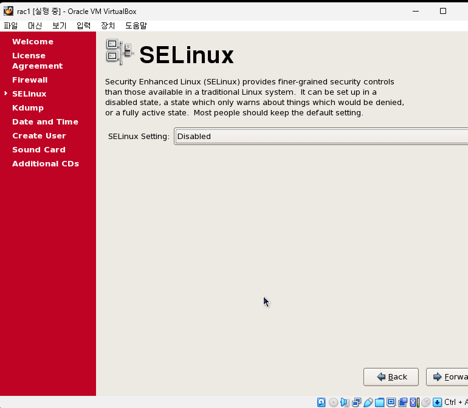
Task: Select SELinux step in the sidebar
Action: coord(29,94)
